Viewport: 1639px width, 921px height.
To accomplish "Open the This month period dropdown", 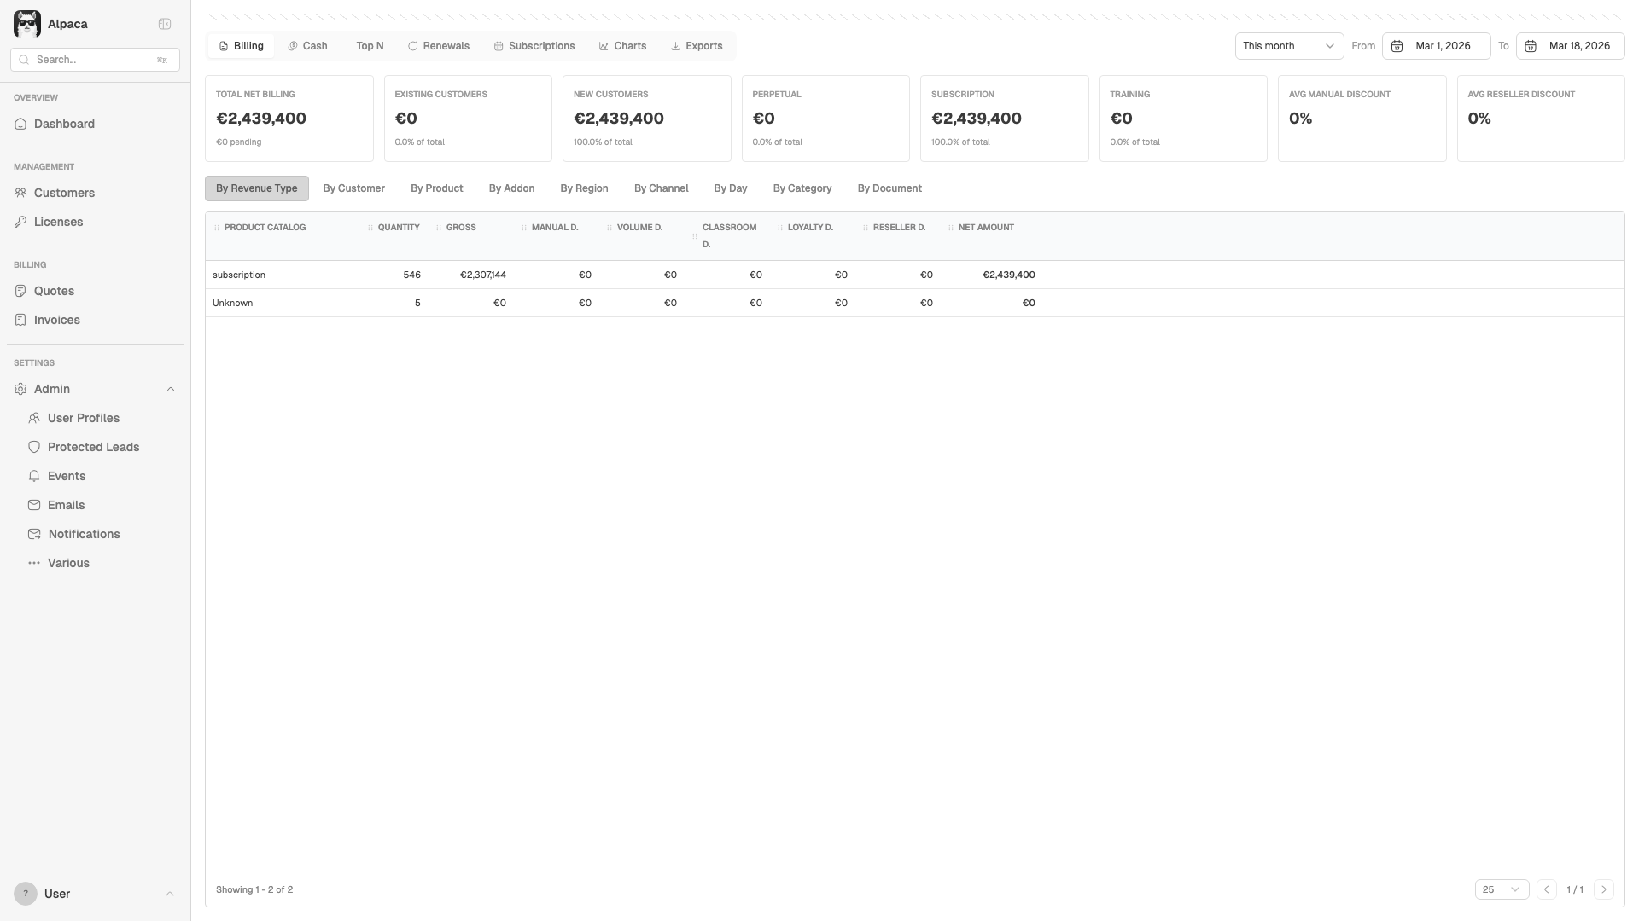I will pos(1288,46).
